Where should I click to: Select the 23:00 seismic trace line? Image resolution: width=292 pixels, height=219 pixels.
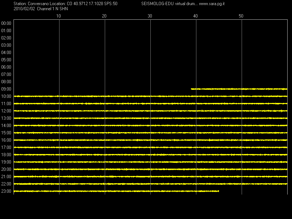[x=116, y=191]
